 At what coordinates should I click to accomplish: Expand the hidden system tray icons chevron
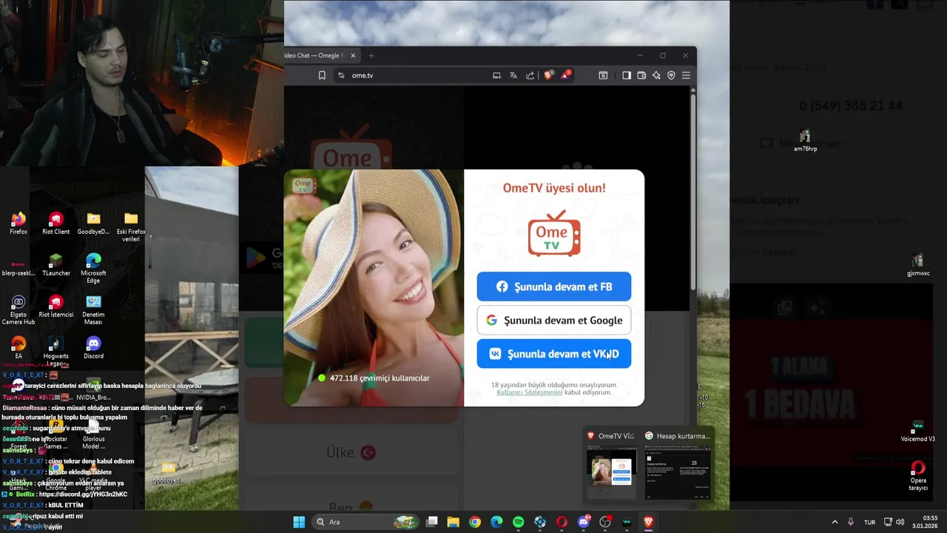[835, 522]
